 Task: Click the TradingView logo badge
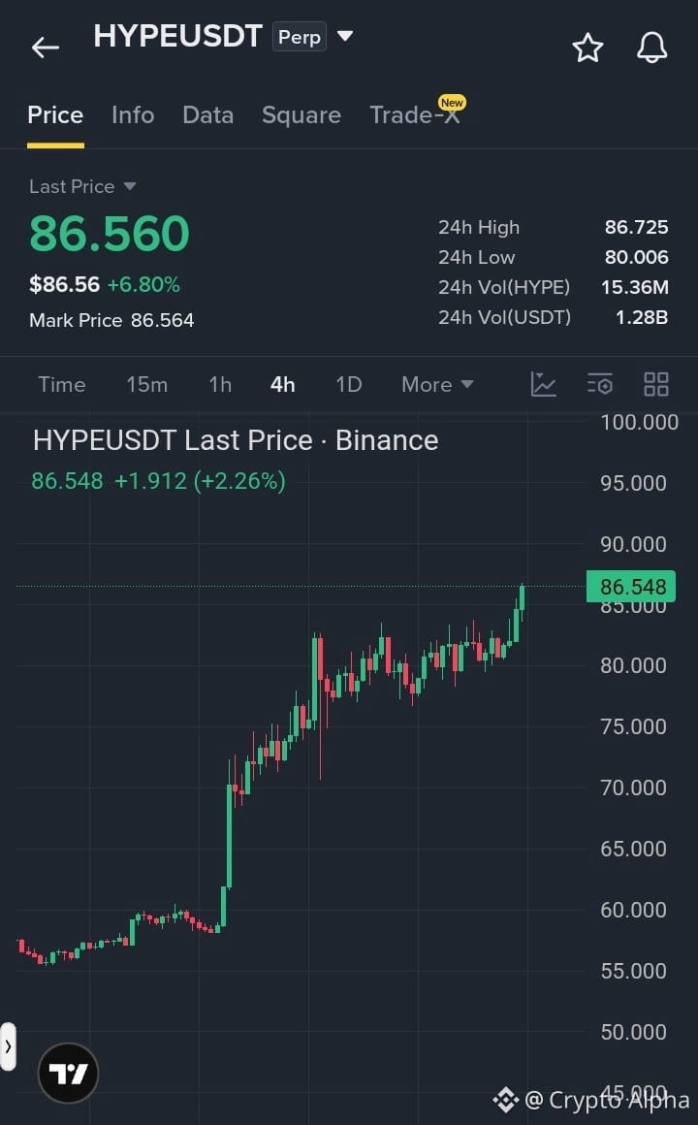pos(68,1073)
